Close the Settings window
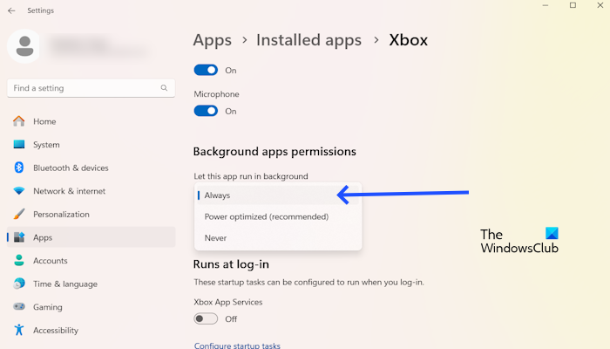 coord(600,5)
